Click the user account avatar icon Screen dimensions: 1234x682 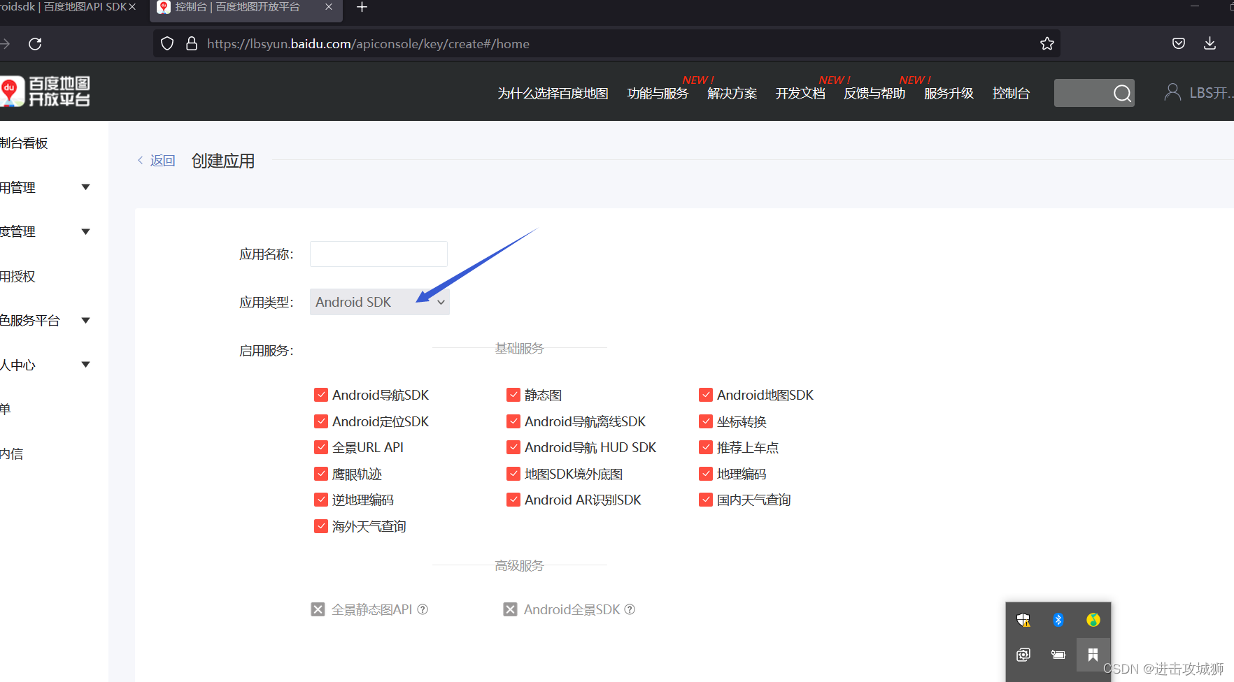point(1172,92)
